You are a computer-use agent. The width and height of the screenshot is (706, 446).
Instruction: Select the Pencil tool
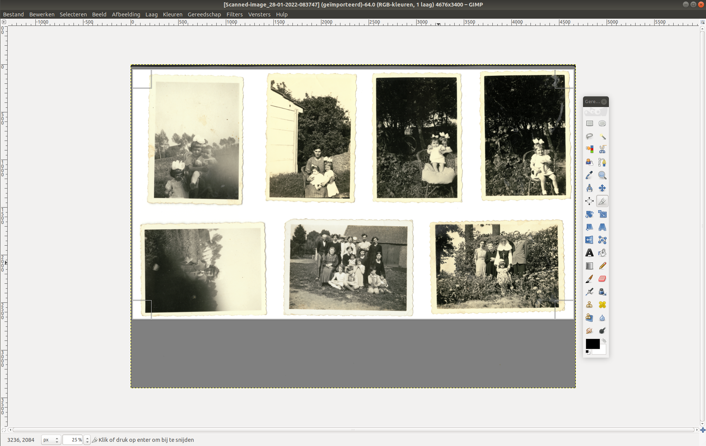pyautogui.click(x=602, y=266)
